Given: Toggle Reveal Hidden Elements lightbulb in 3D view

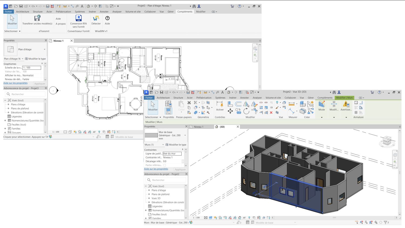Looking at the screenshot, I should click(249, 217).
